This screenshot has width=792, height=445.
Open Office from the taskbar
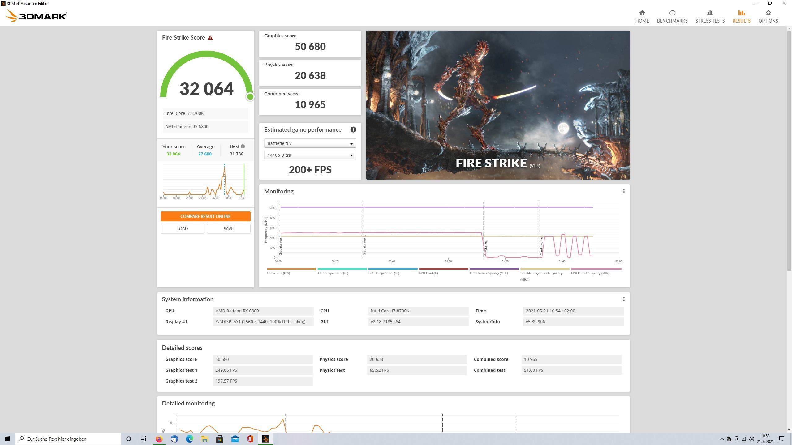click(250, 439)
